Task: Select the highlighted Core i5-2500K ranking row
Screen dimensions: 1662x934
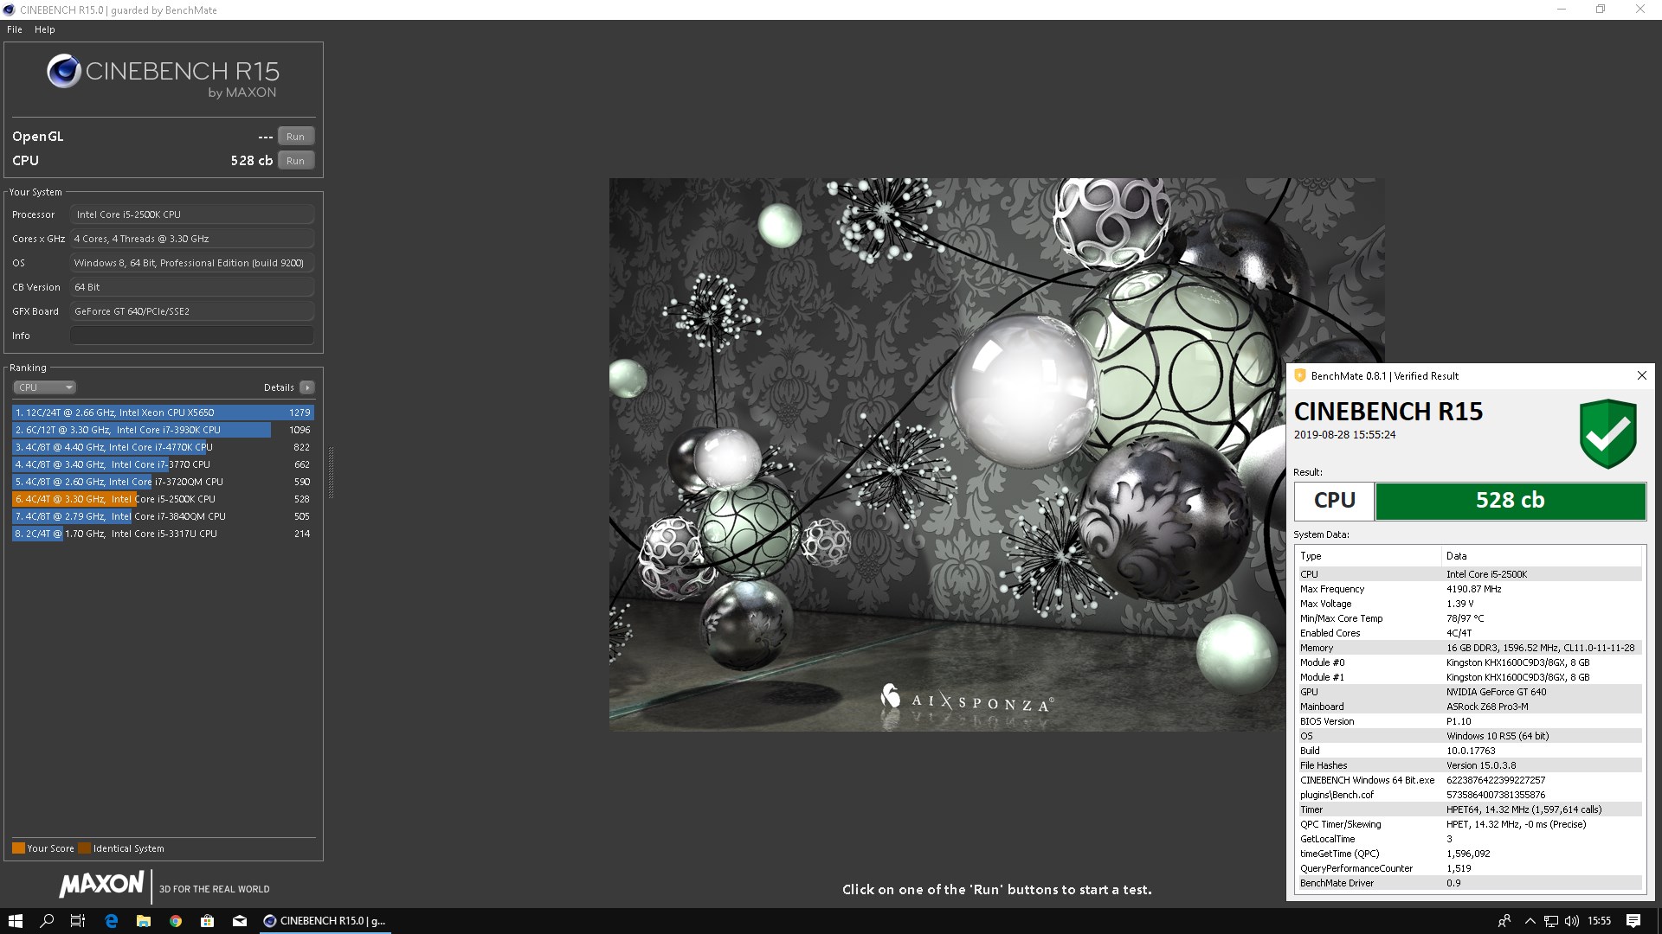Action: [163, 499]
